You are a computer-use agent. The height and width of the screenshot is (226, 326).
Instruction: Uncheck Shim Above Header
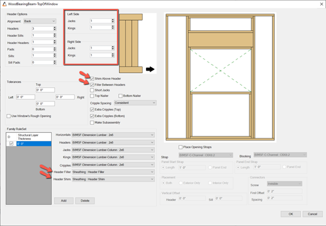pos(92,78)
